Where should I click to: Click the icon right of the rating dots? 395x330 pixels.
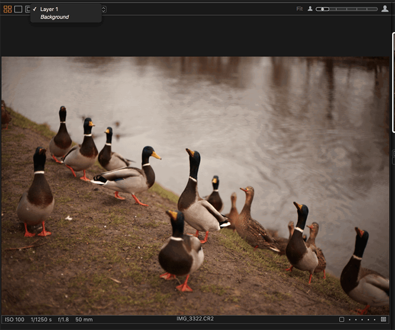click(384, 319)
